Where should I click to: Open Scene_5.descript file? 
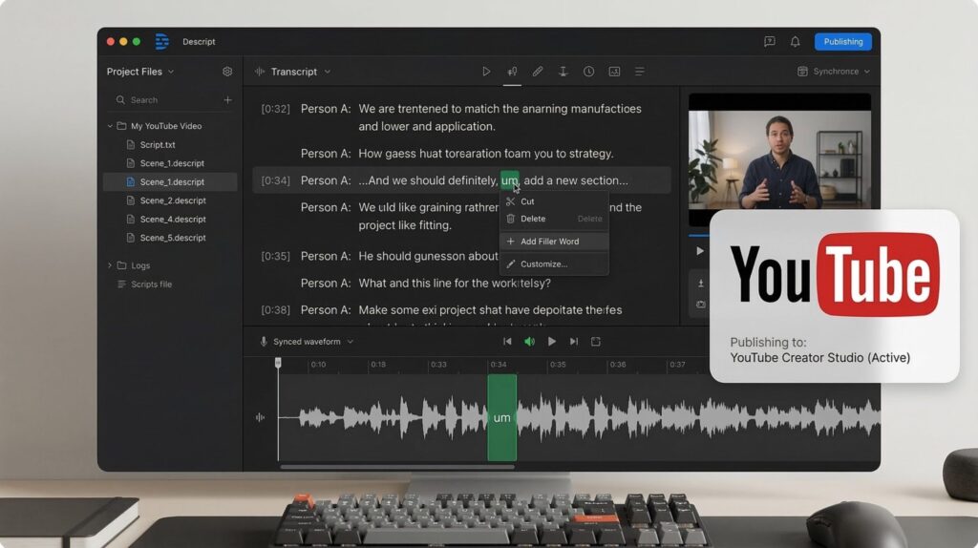coord(173,238)
